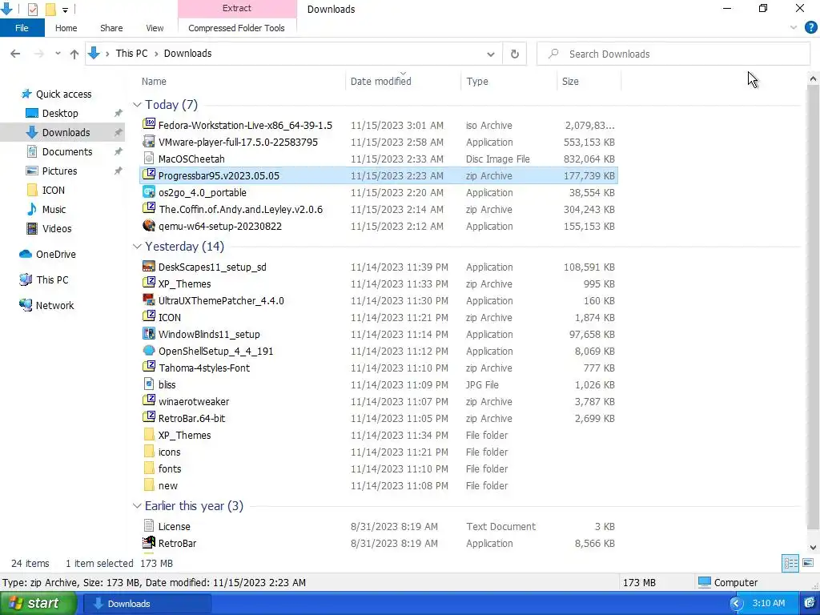Expand the ribbon with chevron button

[x=794, y=28]
